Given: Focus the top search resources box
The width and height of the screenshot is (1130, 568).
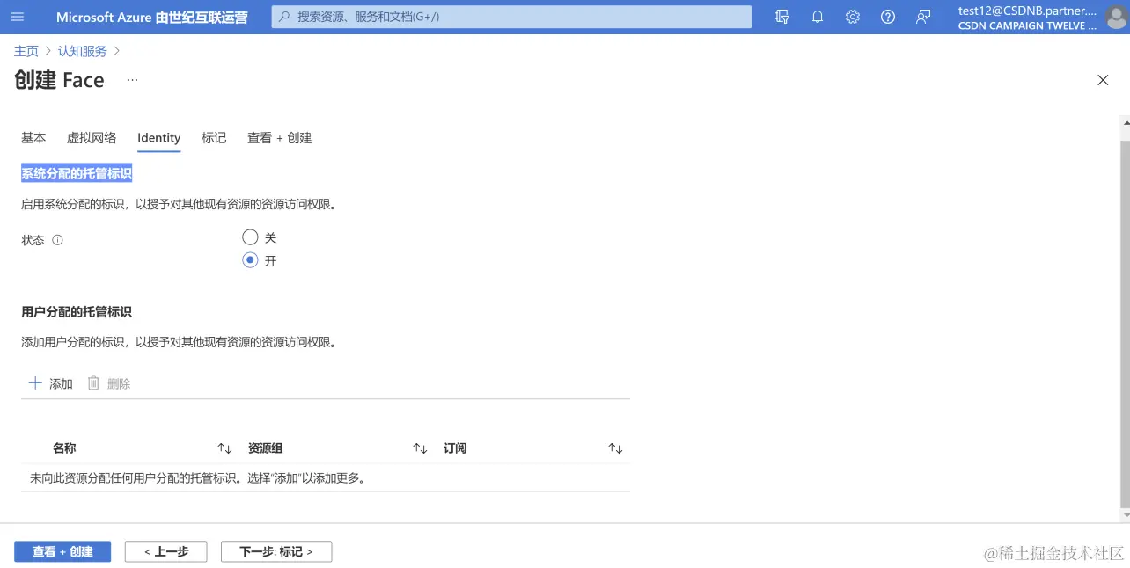Looking at the screenshot, I should pyautogui.click(x=511, y=17).
